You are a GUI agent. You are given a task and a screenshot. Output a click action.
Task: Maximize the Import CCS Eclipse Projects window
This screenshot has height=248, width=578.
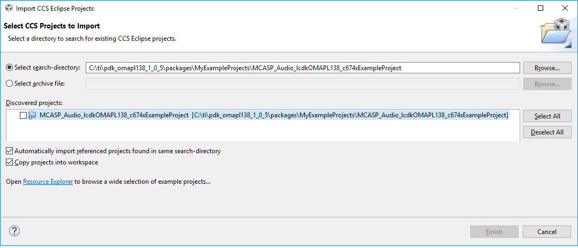(x=541, y=8)
